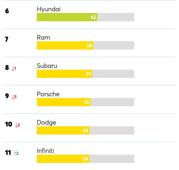Open the Porsche brand entry

click(48, 94)
